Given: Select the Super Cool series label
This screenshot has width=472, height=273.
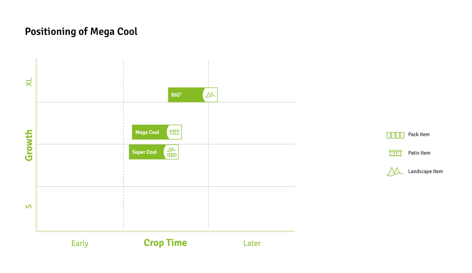Looking at the screenshot, I should pyautogui.click(x=144, y=152).
